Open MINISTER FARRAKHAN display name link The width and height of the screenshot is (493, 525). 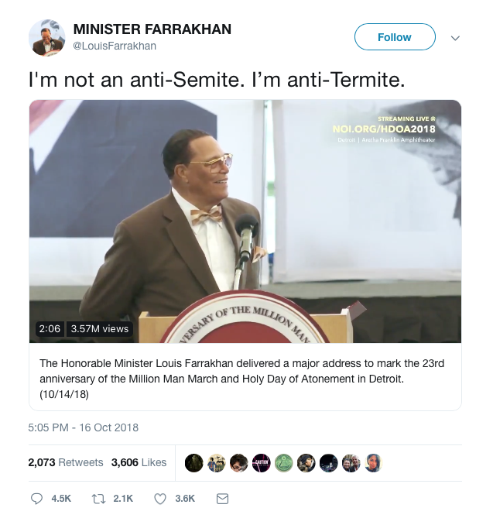[152, 29]
